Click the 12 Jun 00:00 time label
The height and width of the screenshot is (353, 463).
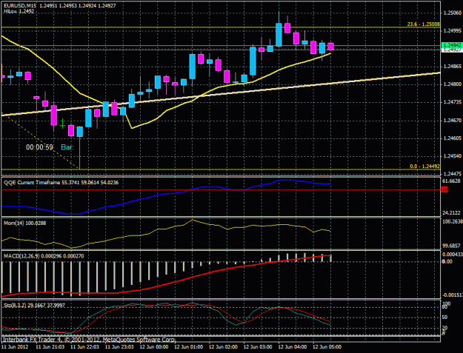pyautogui.click(x=154, y=347)
